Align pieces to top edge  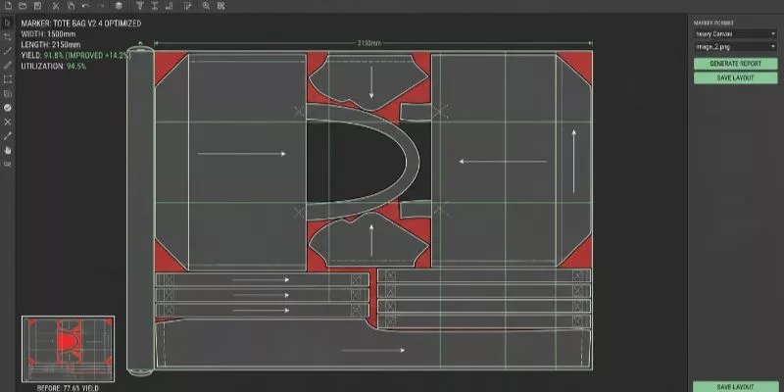coord(139,6)
